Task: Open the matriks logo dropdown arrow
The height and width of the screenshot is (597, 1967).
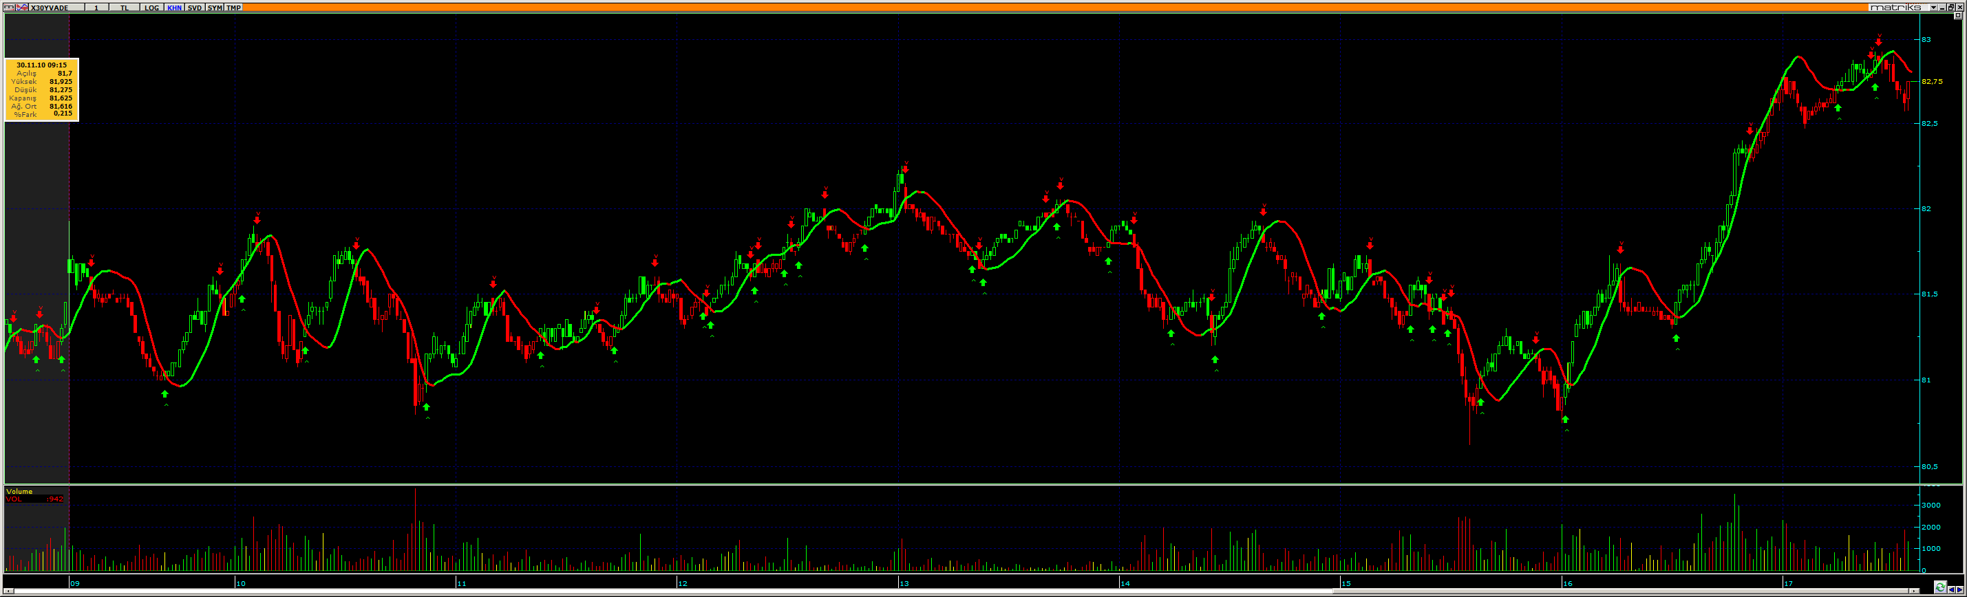Action: 1933,8
